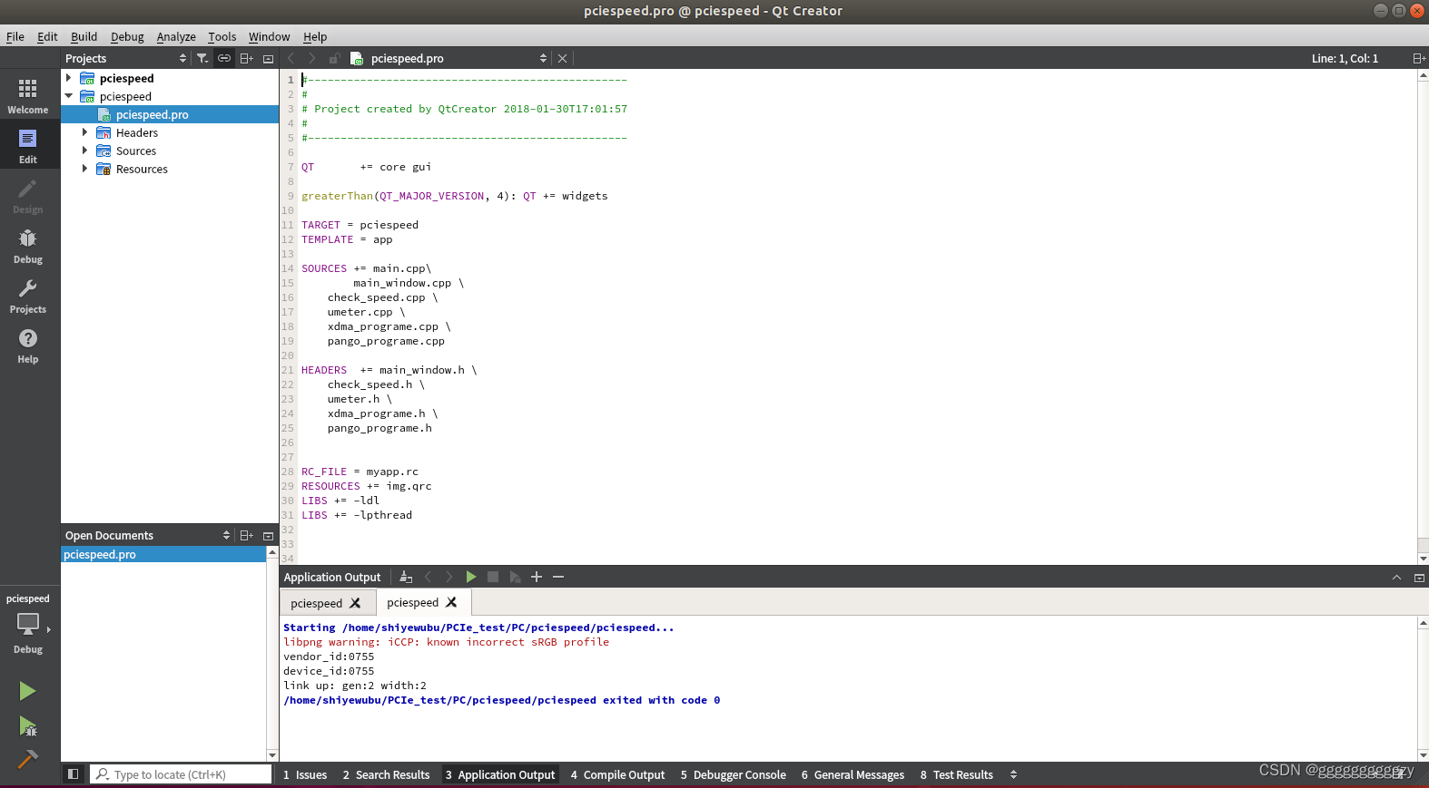Viewport: 1429px width, 788px height.
Task: Open the Compile Output pane
Action: 617,774
